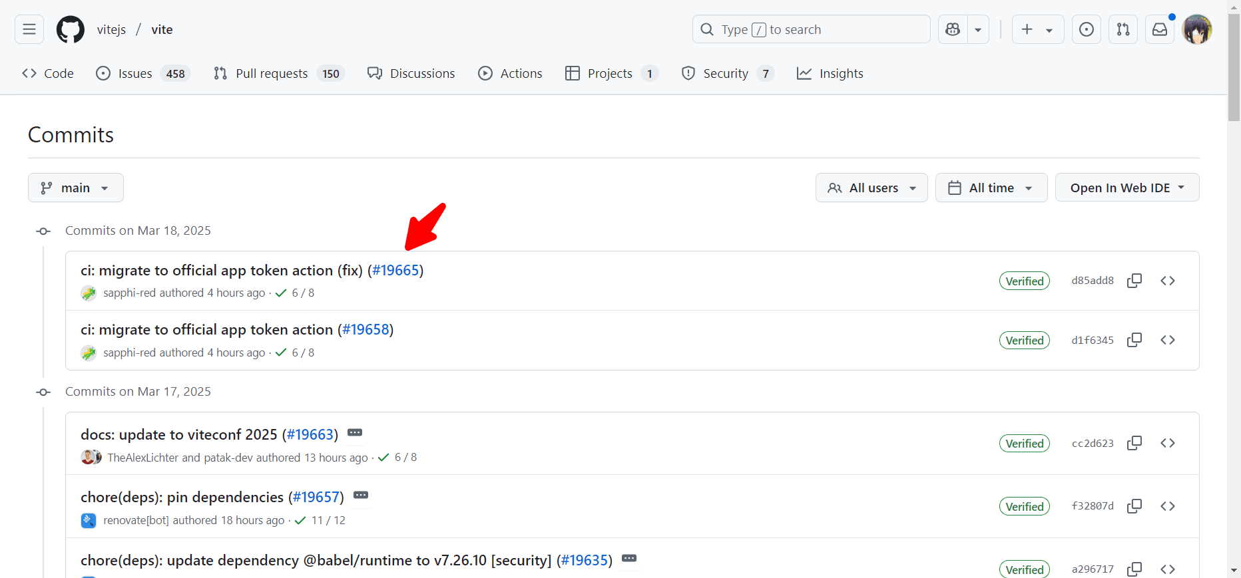Expand description of viteconf 2025 commit
The height and width of the screenshot is (578, 1241).
[355, 433]
